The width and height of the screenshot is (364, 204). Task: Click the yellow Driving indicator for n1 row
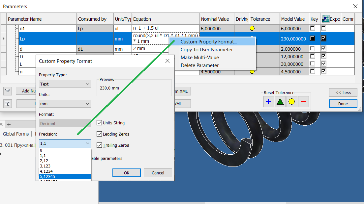252,28
